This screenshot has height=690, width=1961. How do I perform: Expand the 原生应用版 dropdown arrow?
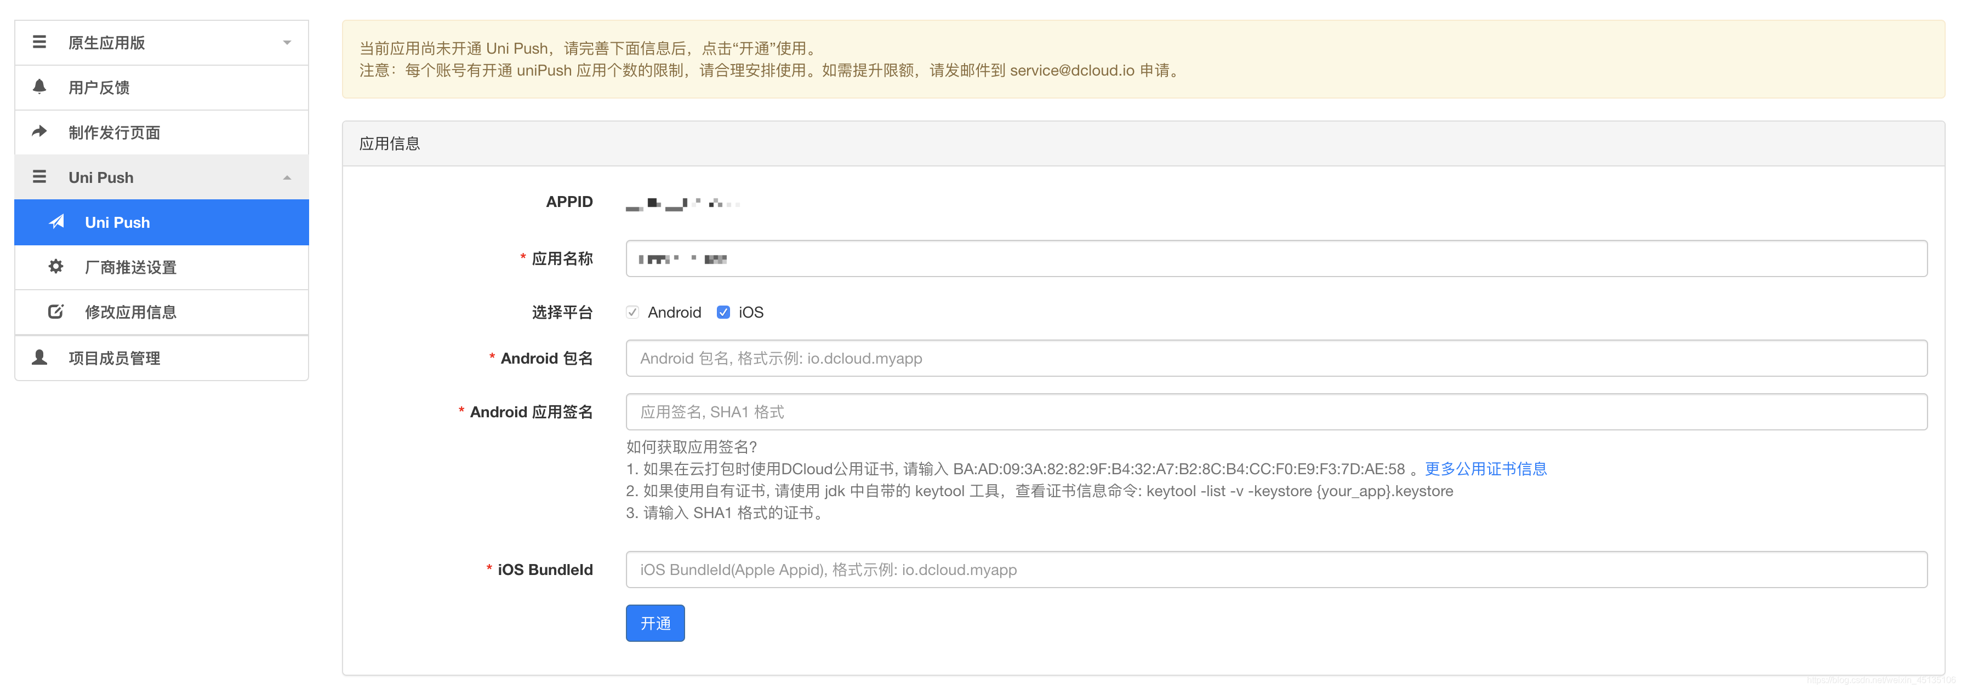point(287,43)
